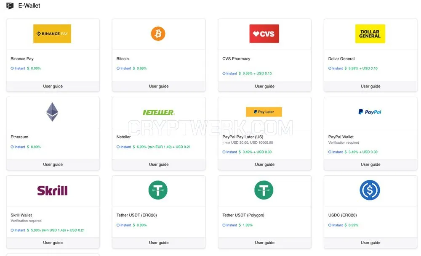Click the green Neteller logo
Viewport: 421px width, 256px height.
[x=159, y=112]
